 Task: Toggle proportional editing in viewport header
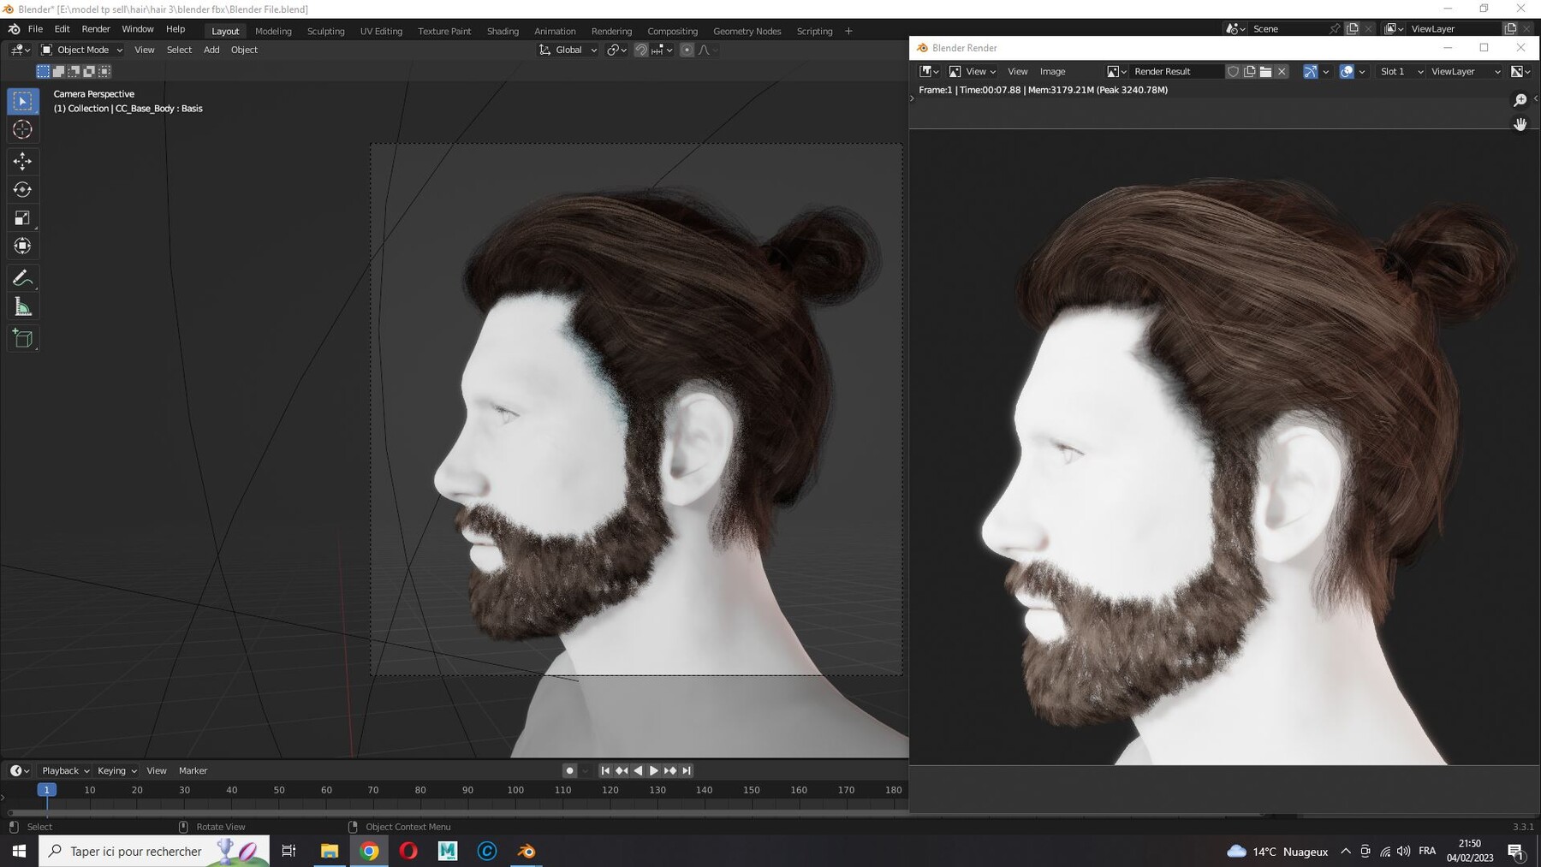(x=687, y=50)
